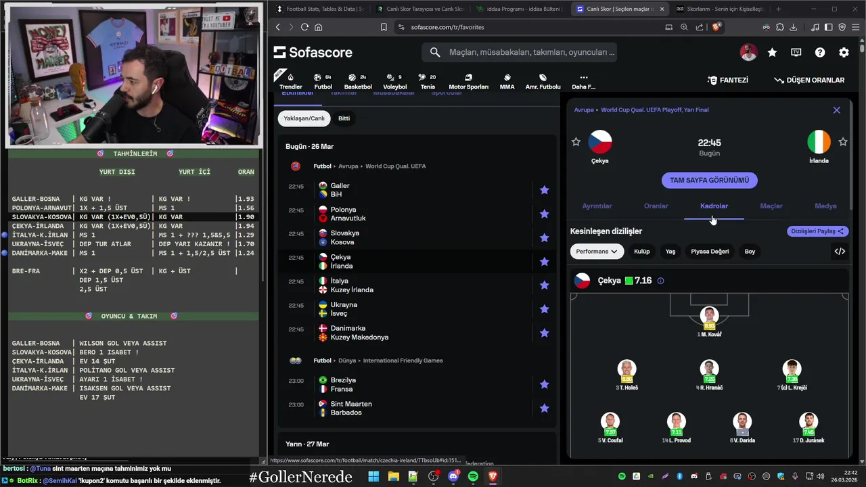Image resolution: width=866 pixels, height=487 pixels.
Task: Select the Piyasa Değeri filter chip
Action: click(710, 251)
